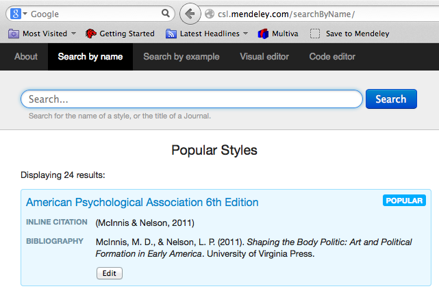Open the Visual editor tab

point(264,57)
